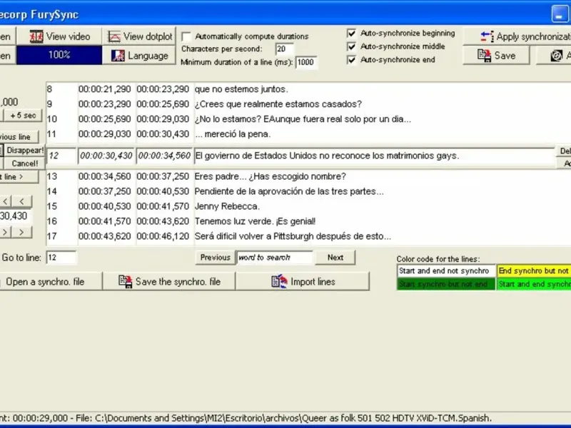The image size is (571, 428).
Task: Click the arrows icon on Apply synchronization
Action: coord(487,36)
